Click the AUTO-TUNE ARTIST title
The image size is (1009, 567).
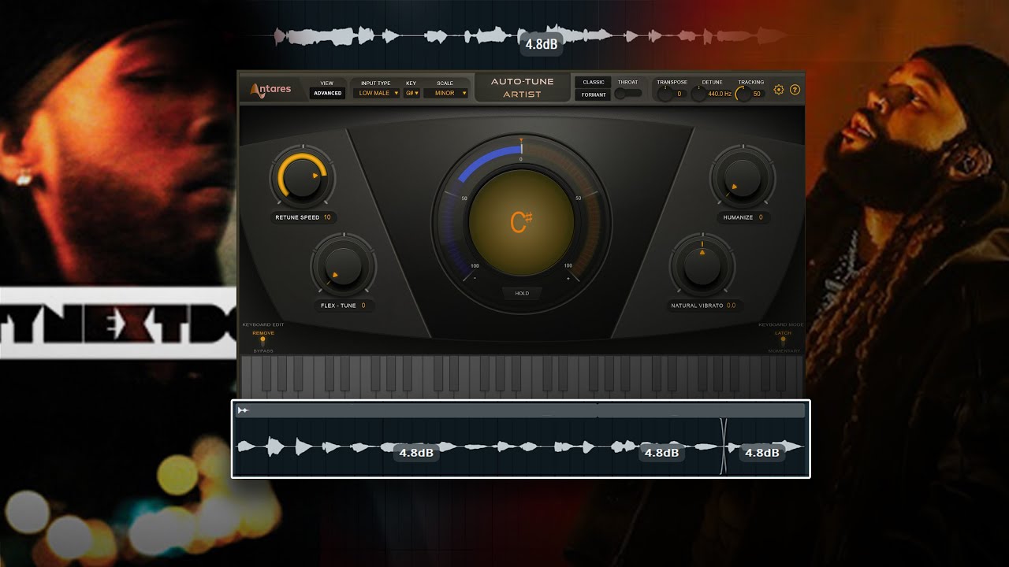(x=523, y=87)
